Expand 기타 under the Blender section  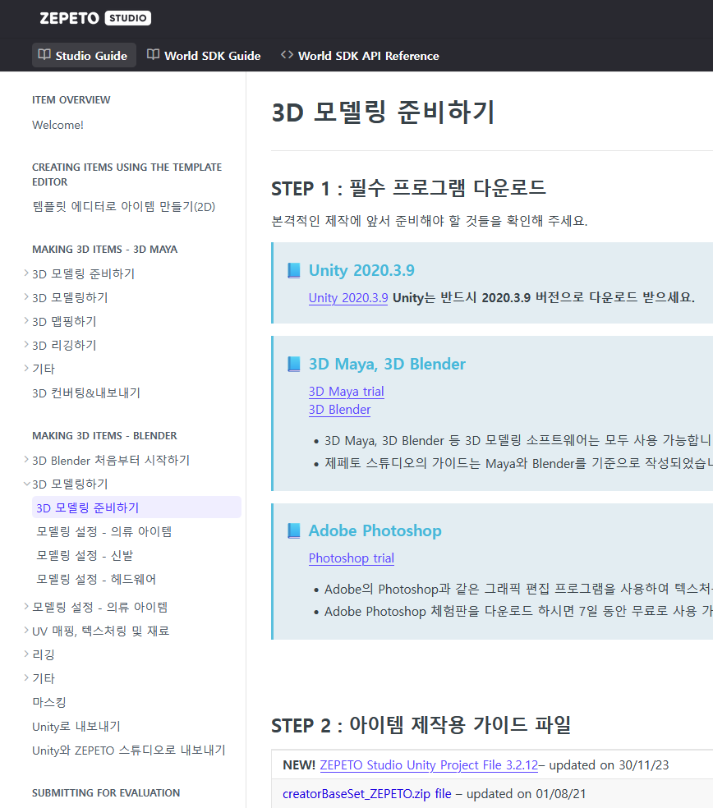[x=26, y=677]
